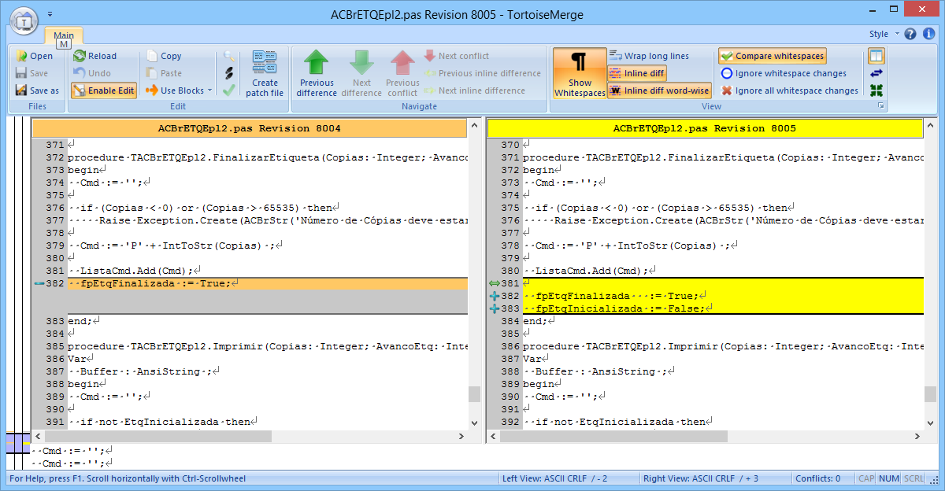Click the added-line plus marker on line 382
This screenshot has height=491, width=945.
pyautogui.click(x=495, y=296)
